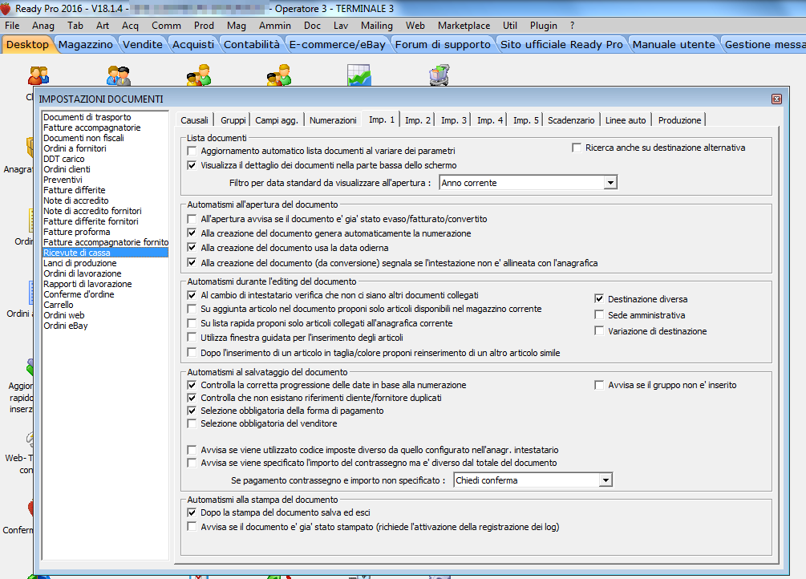Viewport: 806px width, 579px height.
Task: Check 'Selezione obbligatoria del venditore'
Action: tap(192, 423)
